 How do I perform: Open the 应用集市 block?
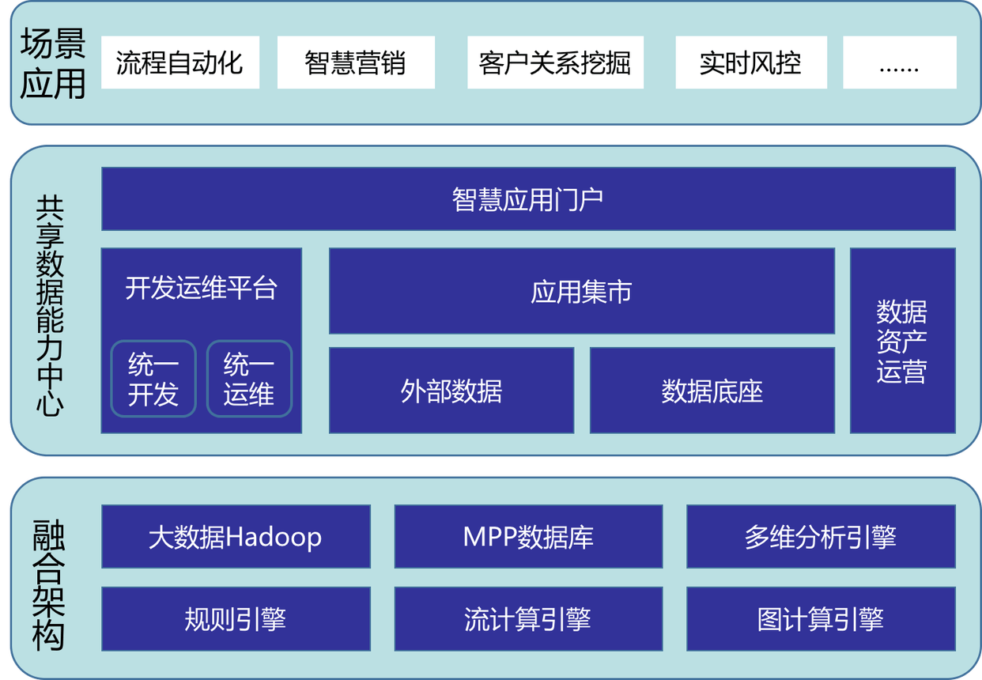coord(582,291)
